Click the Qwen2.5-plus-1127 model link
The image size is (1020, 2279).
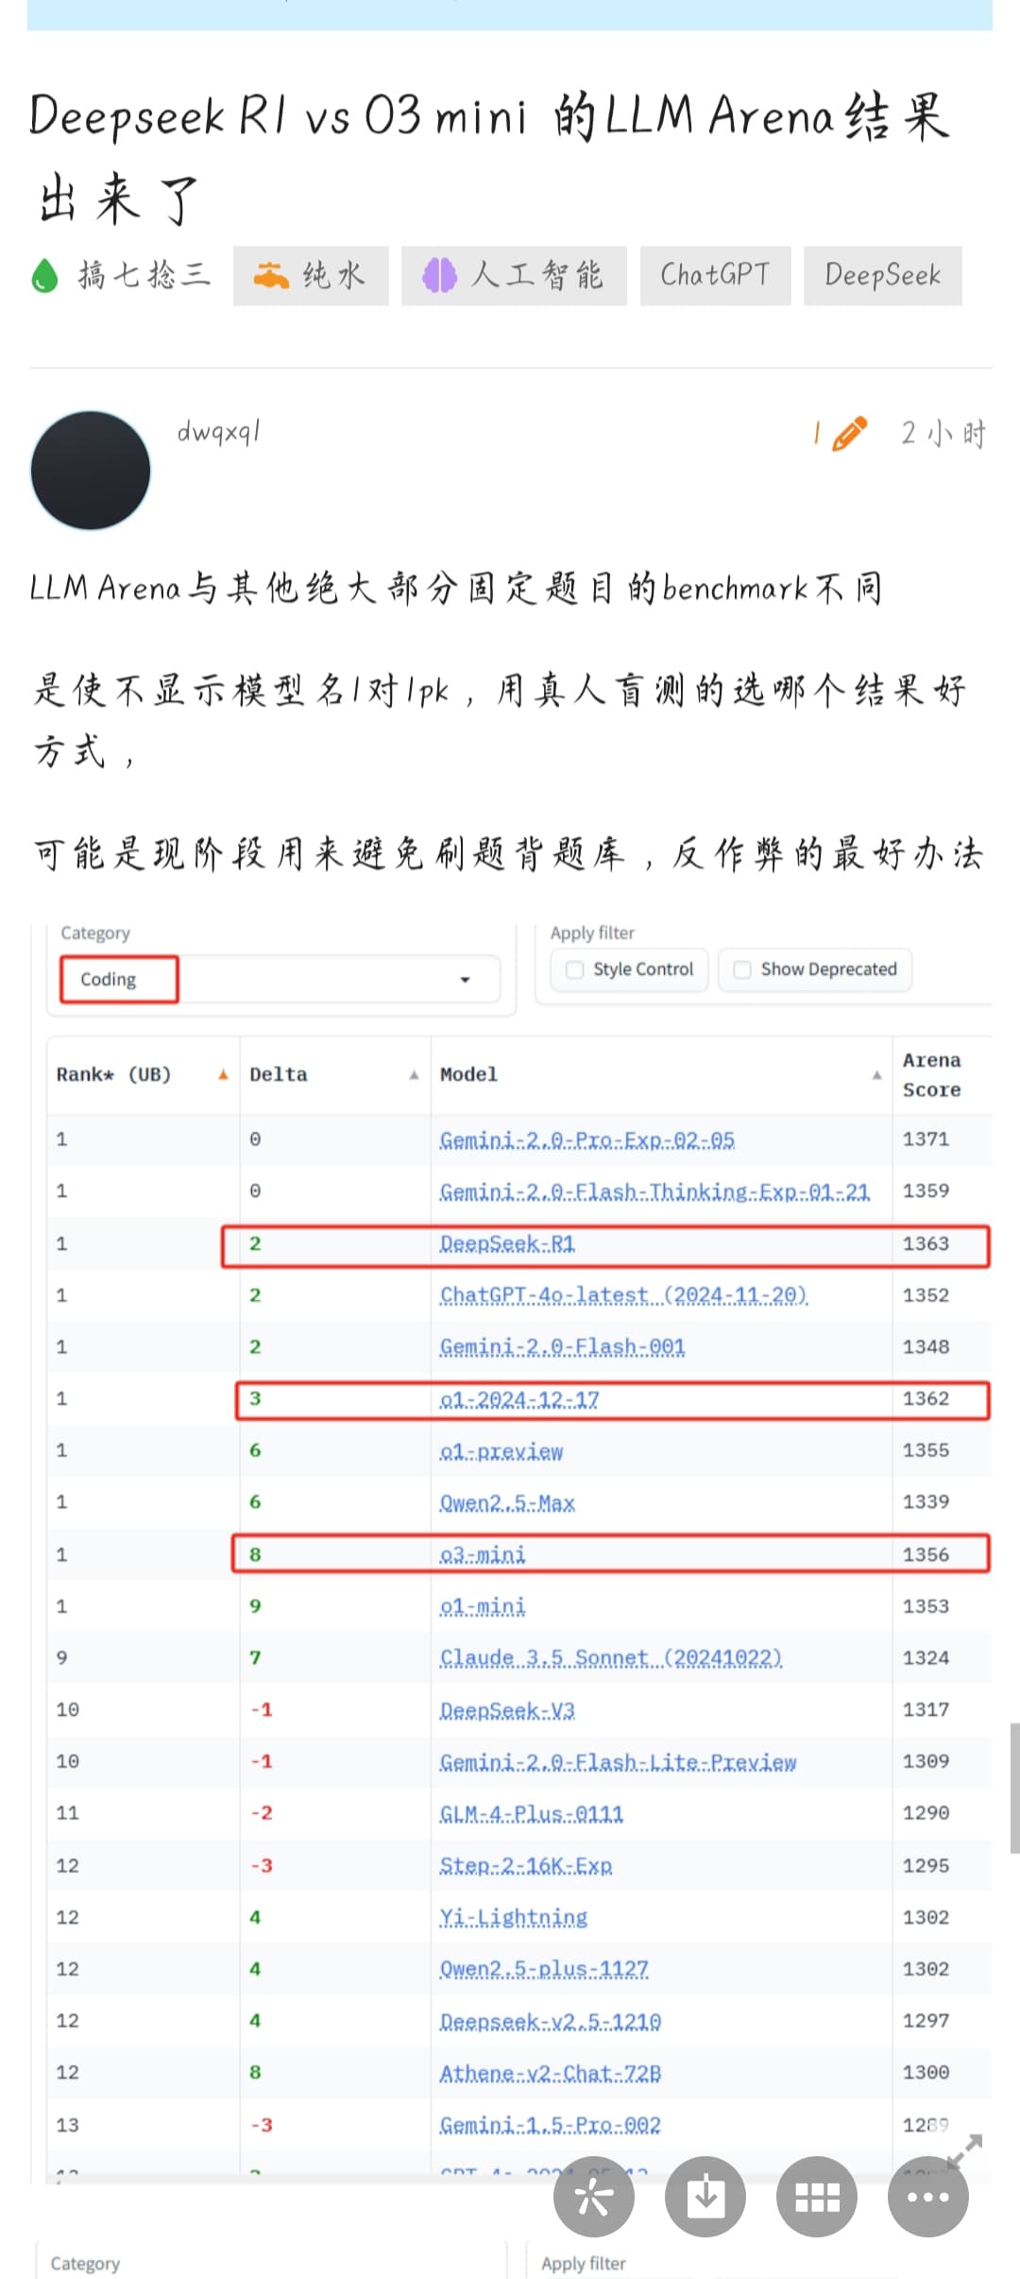544,1970
